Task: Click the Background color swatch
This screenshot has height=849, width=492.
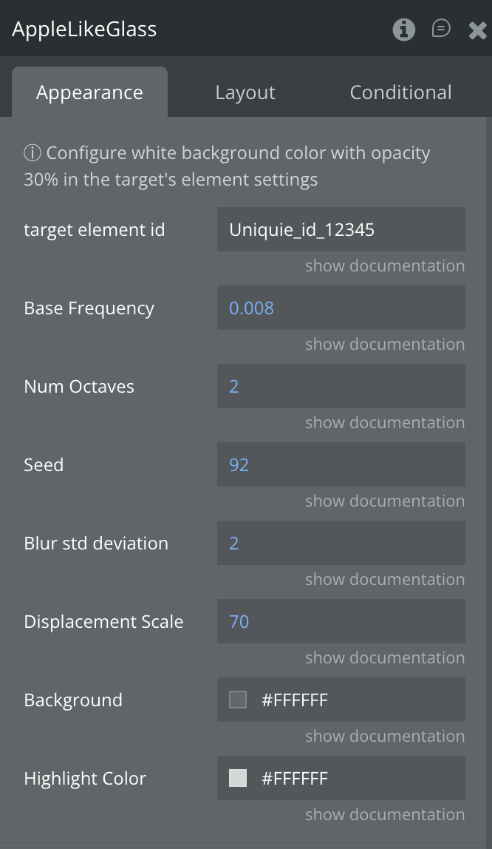Action: point(238,700)
